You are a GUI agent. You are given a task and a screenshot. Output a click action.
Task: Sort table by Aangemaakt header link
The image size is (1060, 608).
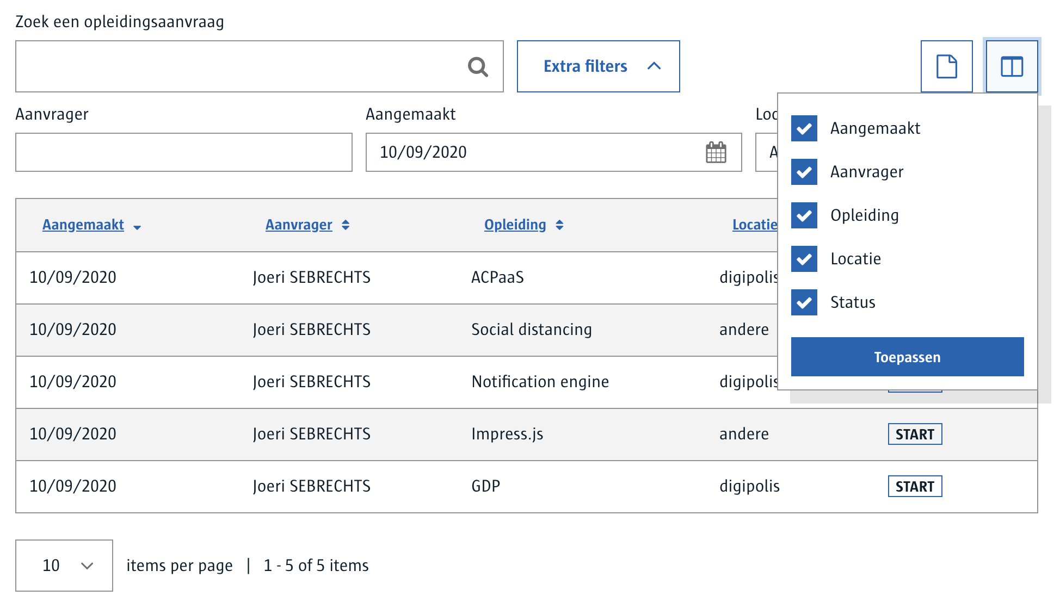pos(83,225)
